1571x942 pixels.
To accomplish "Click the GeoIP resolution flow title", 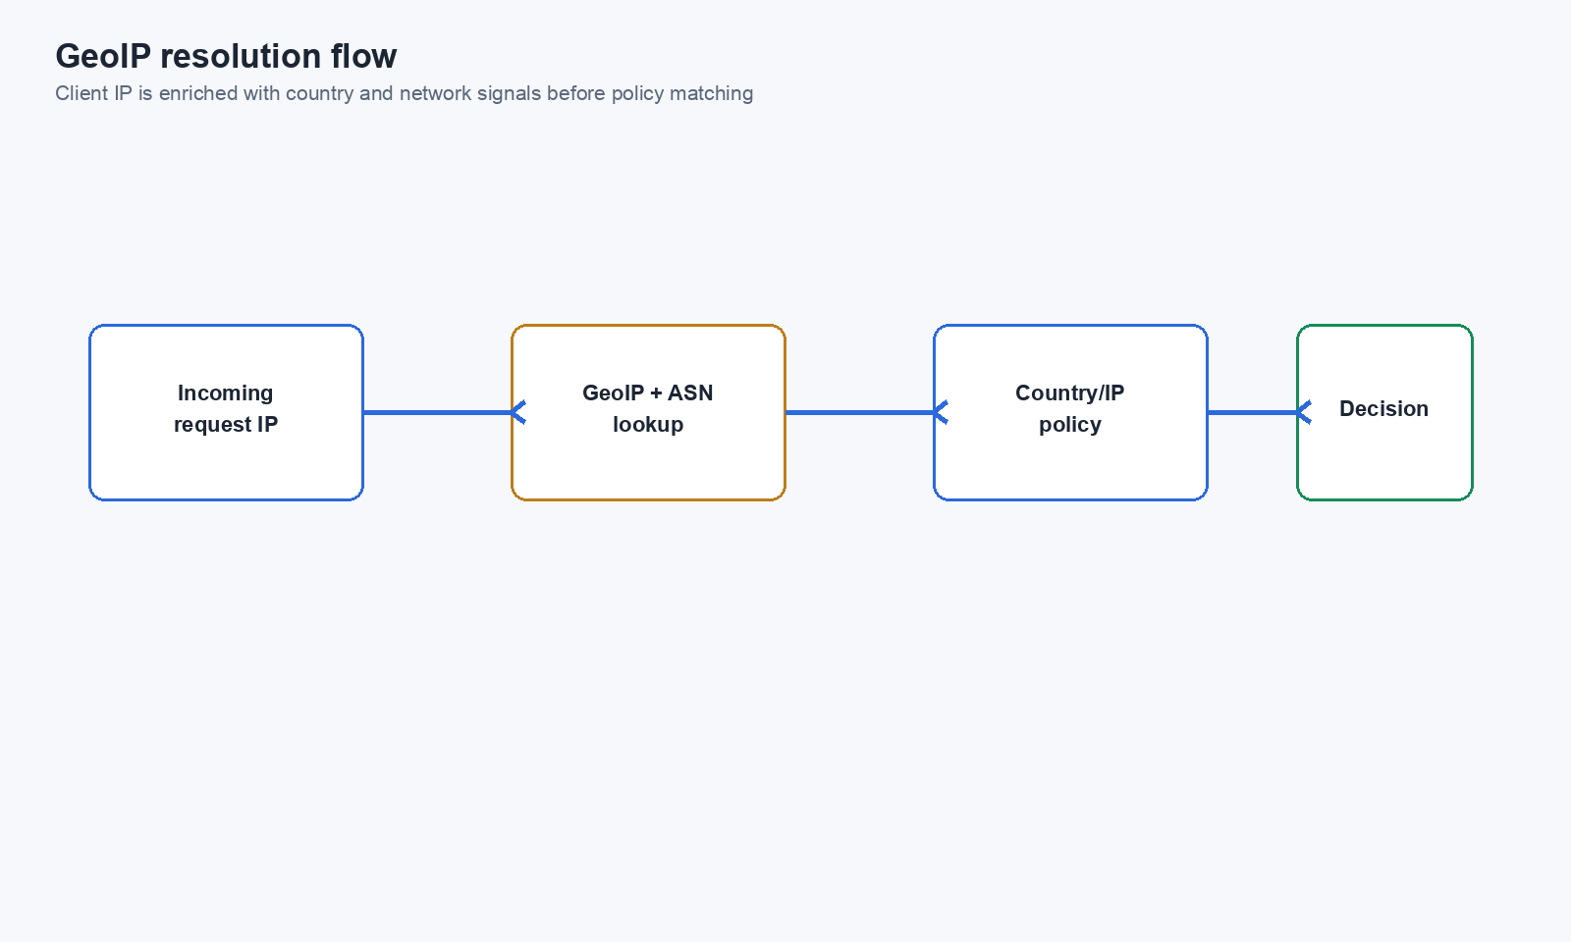I will pos(226,56).
